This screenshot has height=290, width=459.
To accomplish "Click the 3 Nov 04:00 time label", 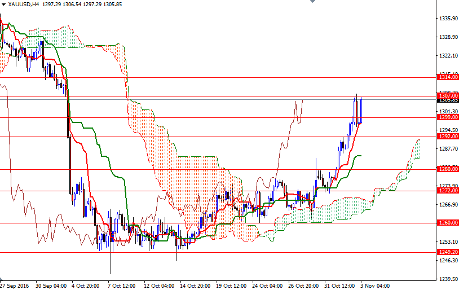I will click(x=376, y=285).
